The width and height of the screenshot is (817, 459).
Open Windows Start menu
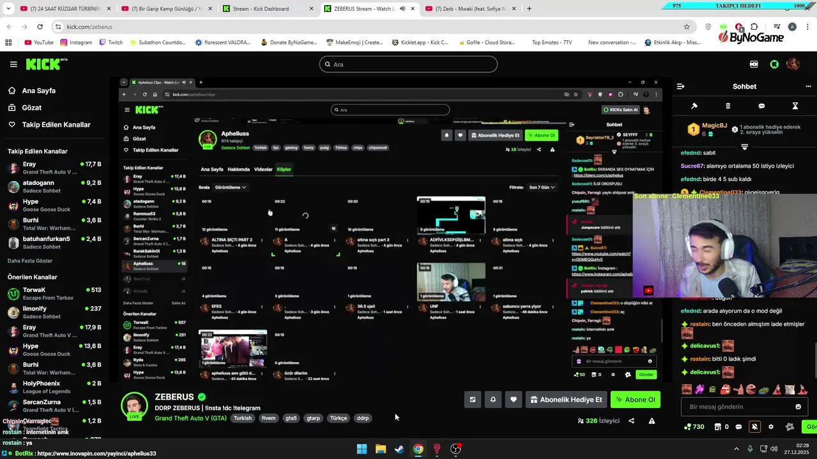click(x=362, y=449)
